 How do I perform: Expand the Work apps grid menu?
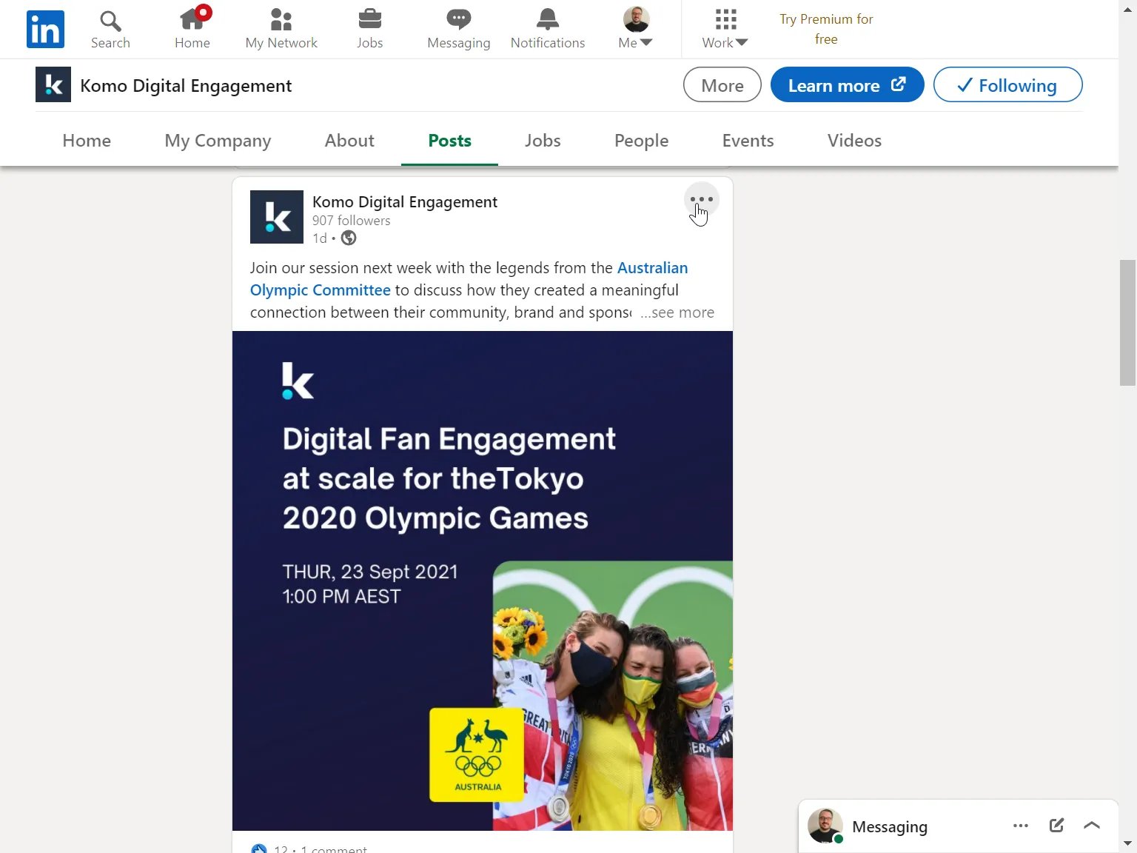[725, 30]
